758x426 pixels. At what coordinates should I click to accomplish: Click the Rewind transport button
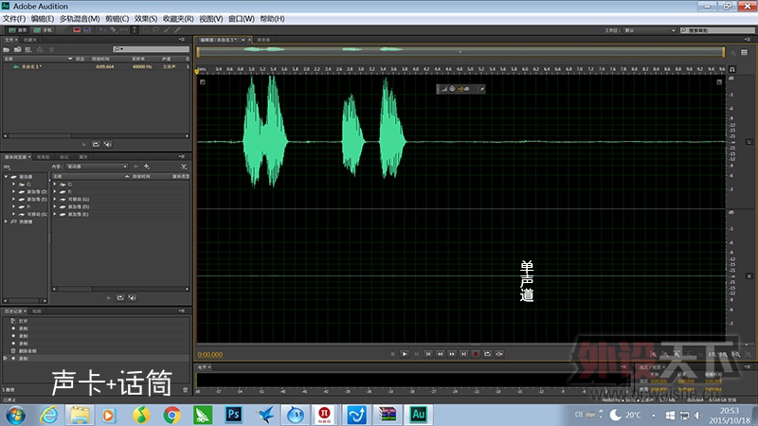(440, 354)
